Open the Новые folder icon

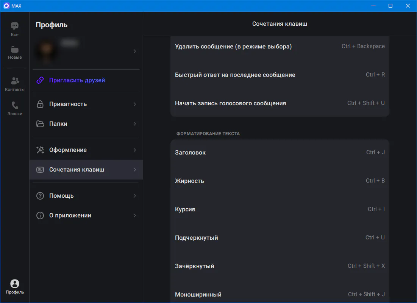[x=15, y=50]
